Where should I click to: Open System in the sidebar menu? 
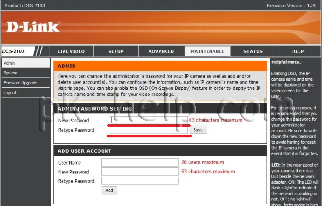coord(26,73)
